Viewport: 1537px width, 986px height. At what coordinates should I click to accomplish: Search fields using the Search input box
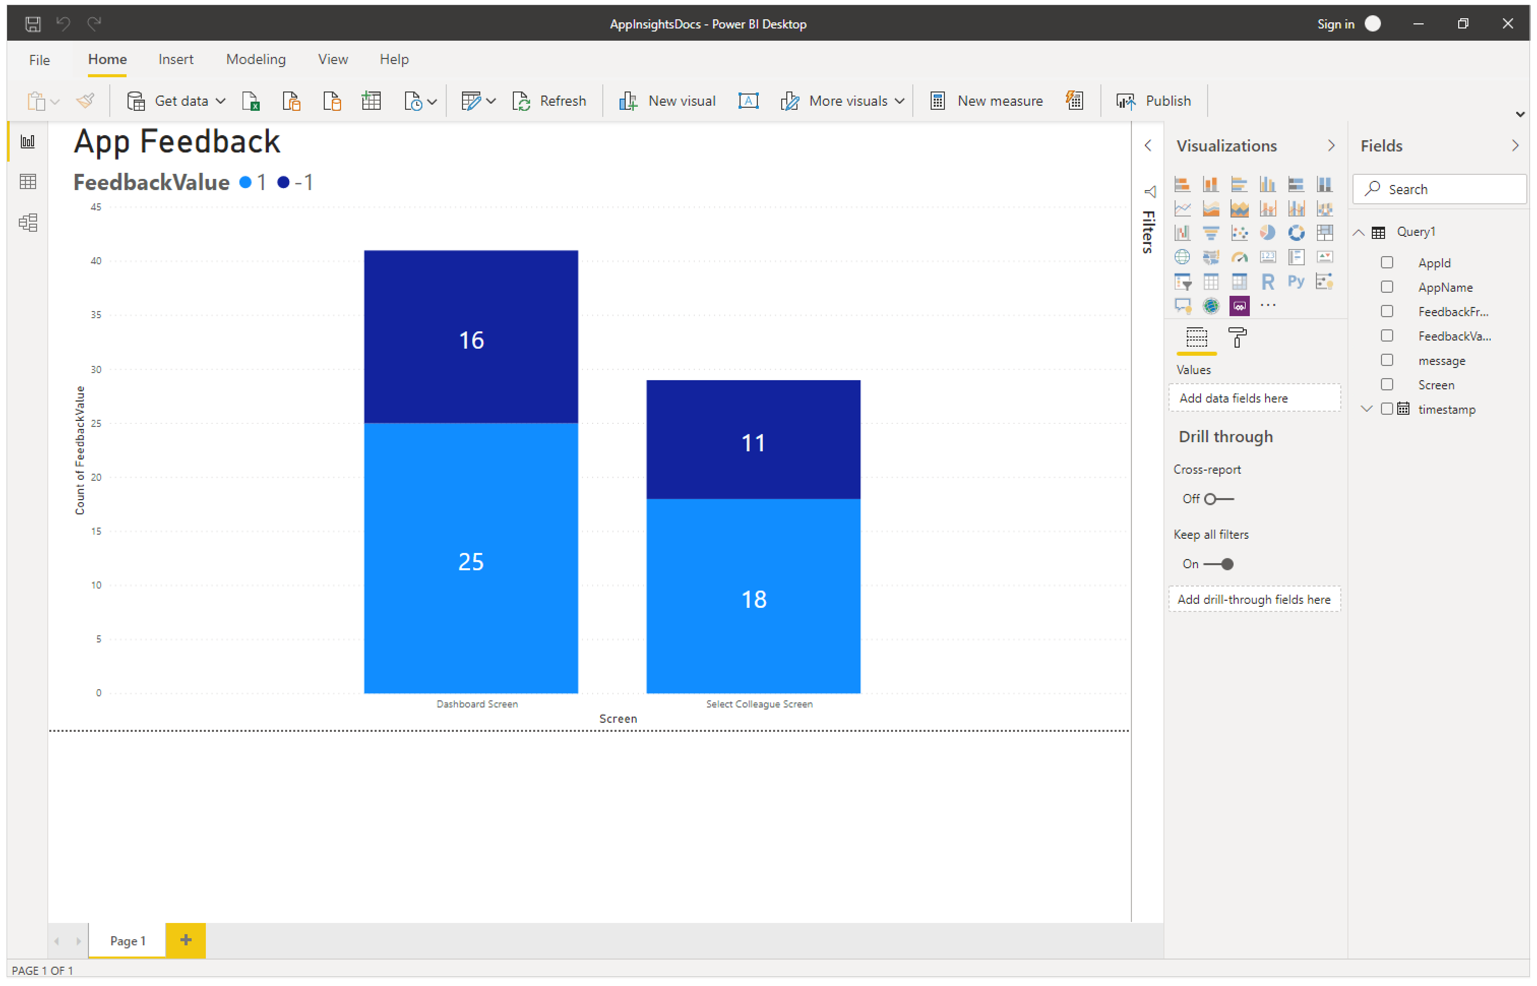click(x=1439, y=188)
